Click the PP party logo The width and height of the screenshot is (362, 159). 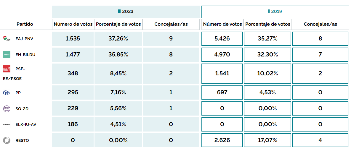coord(7,93)
